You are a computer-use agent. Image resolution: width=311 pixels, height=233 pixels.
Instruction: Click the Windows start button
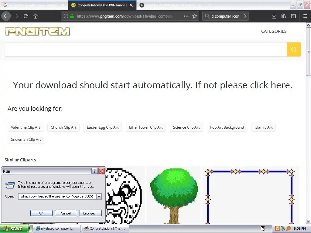(15, 228)
